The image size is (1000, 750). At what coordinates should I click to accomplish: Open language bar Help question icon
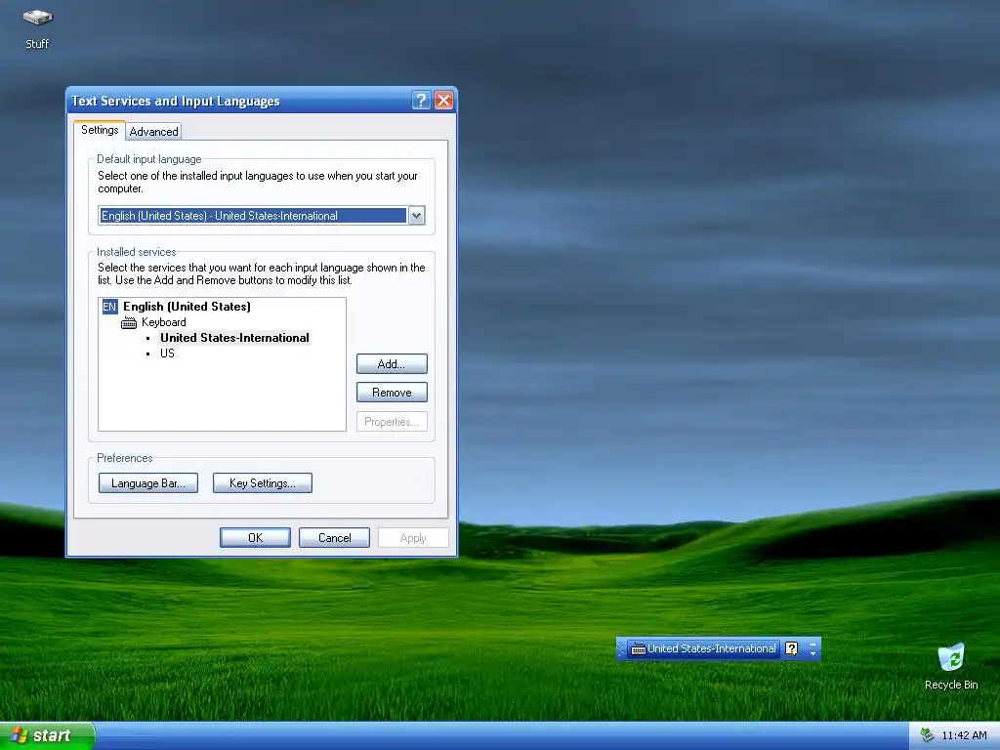791,648
